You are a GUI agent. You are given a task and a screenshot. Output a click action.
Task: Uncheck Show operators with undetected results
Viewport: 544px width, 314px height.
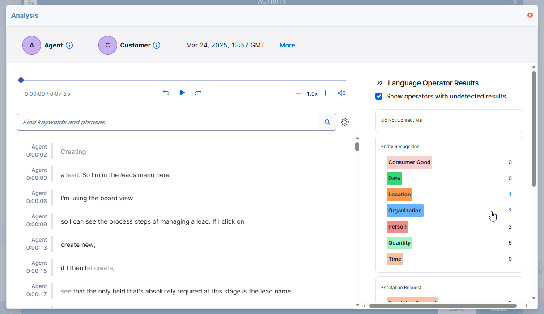tap(379, 96)
